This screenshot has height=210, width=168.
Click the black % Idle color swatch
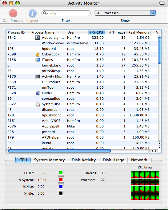tap(61, 193)
